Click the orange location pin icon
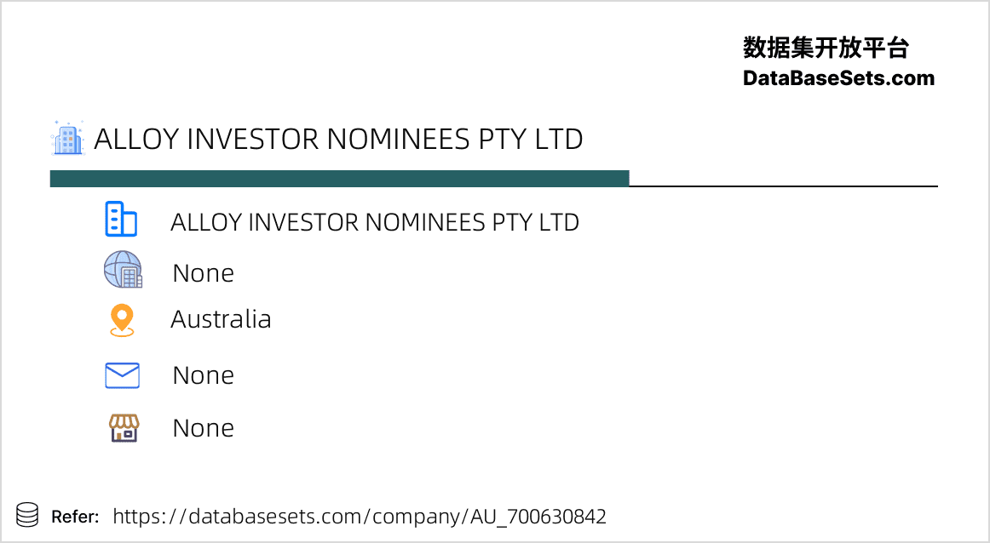This screenshot has width=990, height=543. pos(122,320)
